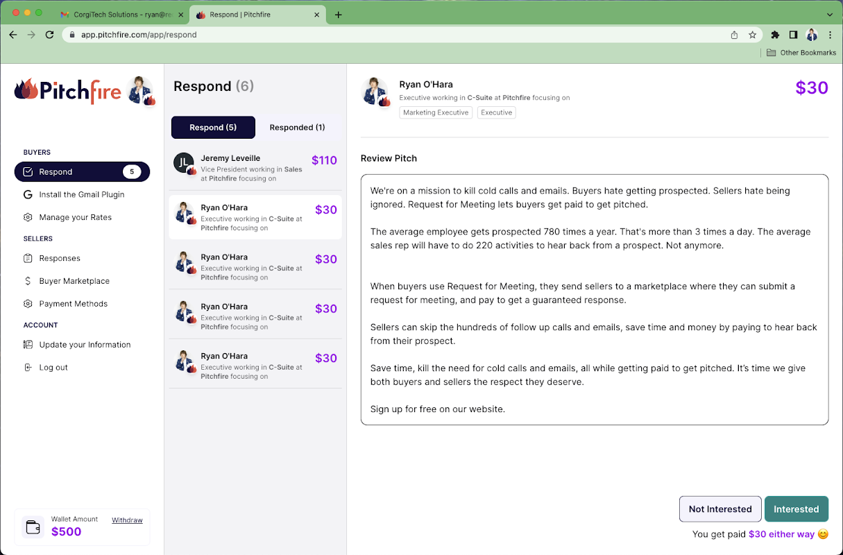Viewport: 843px width, 555px height.
Task: Click the clipboard icon beside Responses
Action: 28,259
